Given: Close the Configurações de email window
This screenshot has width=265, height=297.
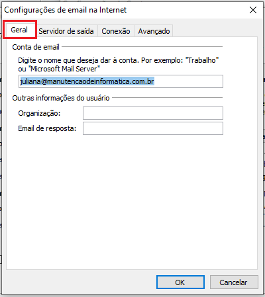Looking at the screenshot, I should tap(253, 10).
